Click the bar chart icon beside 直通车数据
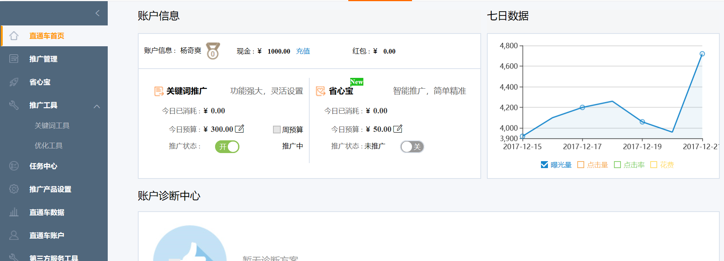This screenshot has width=724, height=261. pos(14,212)
